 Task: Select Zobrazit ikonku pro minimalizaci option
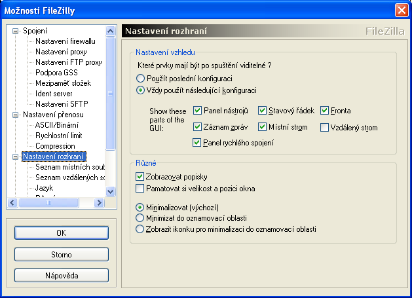point(140,229)
